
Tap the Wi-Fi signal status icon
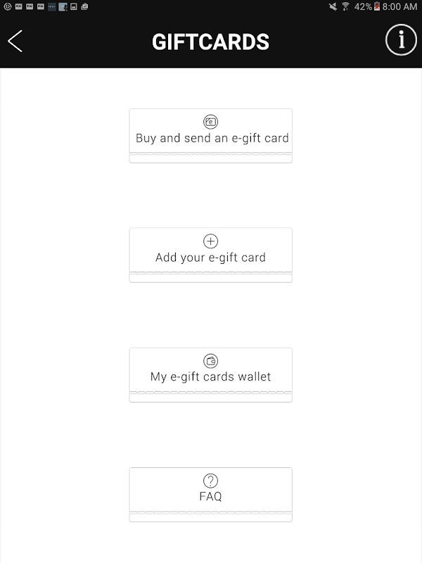345,6
